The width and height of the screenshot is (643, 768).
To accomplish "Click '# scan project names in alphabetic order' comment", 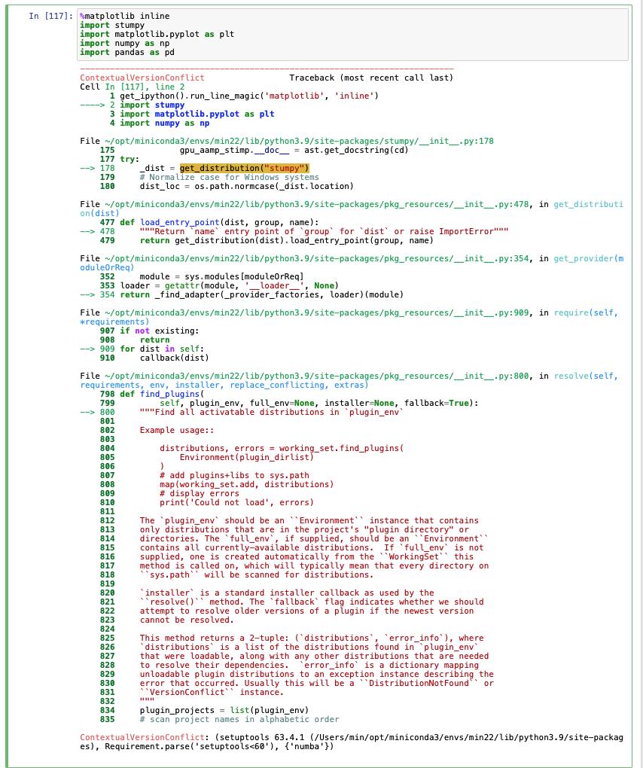I will tap(239, 720).
